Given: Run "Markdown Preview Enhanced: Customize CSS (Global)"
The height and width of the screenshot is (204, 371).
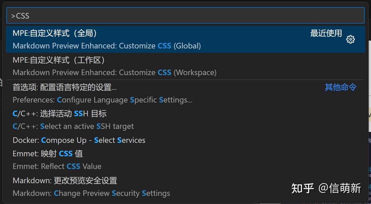Looking at the screenshot, I should 107,46.
